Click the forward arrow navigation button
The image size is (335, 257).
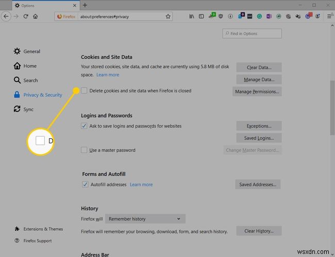16,16
